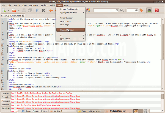Click the Open file folder icon

click(14, 10)
